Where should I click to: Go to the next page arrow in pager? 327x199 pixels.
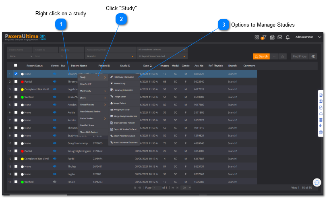[x=173, y=188]
